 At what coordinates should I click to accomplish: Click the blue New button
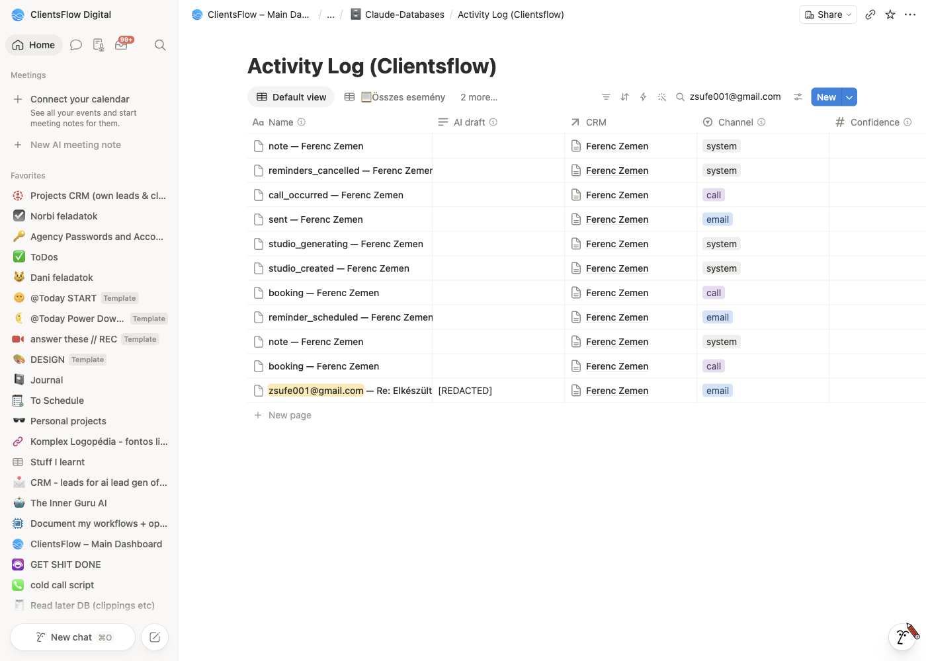[826, 97]
